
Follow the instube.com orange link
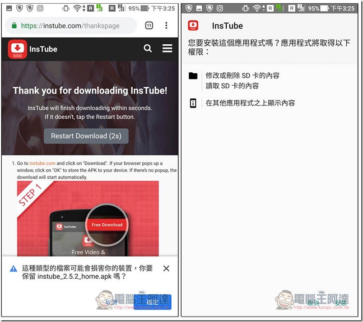[42, 163]
